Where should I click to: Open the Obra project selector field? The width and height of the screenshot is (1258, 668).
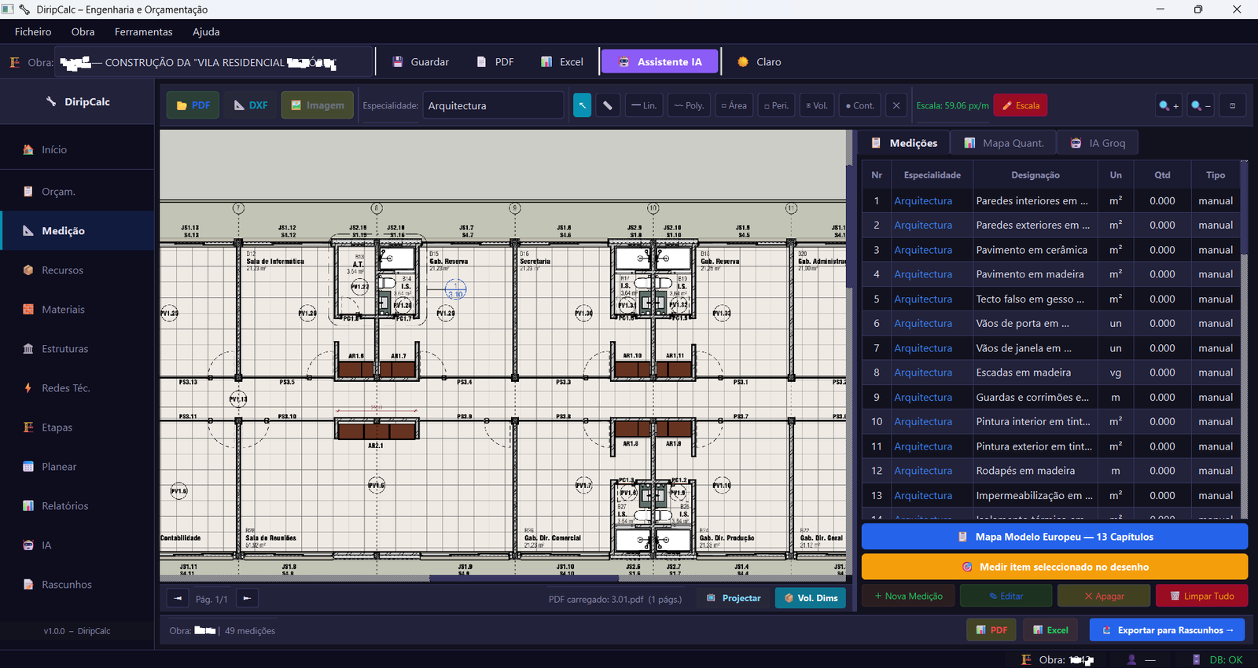[212, 62]
